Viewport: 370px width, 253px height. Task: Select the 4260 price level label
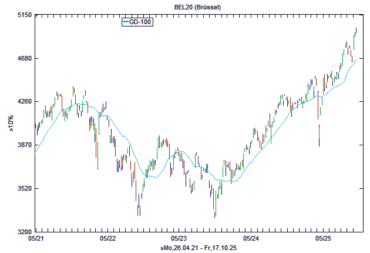point(23,102)
